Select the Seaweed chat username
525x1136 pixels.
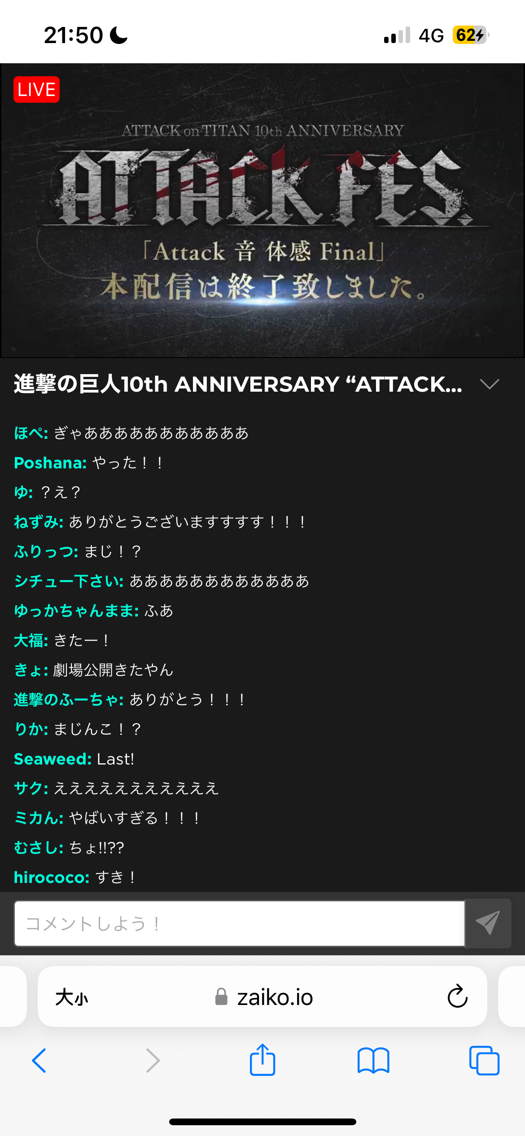coord(52,759)
